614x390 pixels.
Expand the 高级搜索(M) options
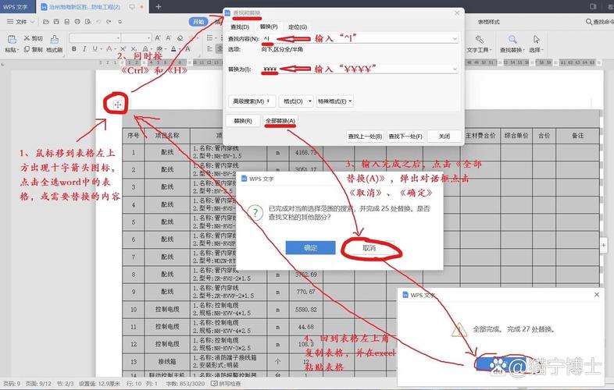[x=252, y=101]
